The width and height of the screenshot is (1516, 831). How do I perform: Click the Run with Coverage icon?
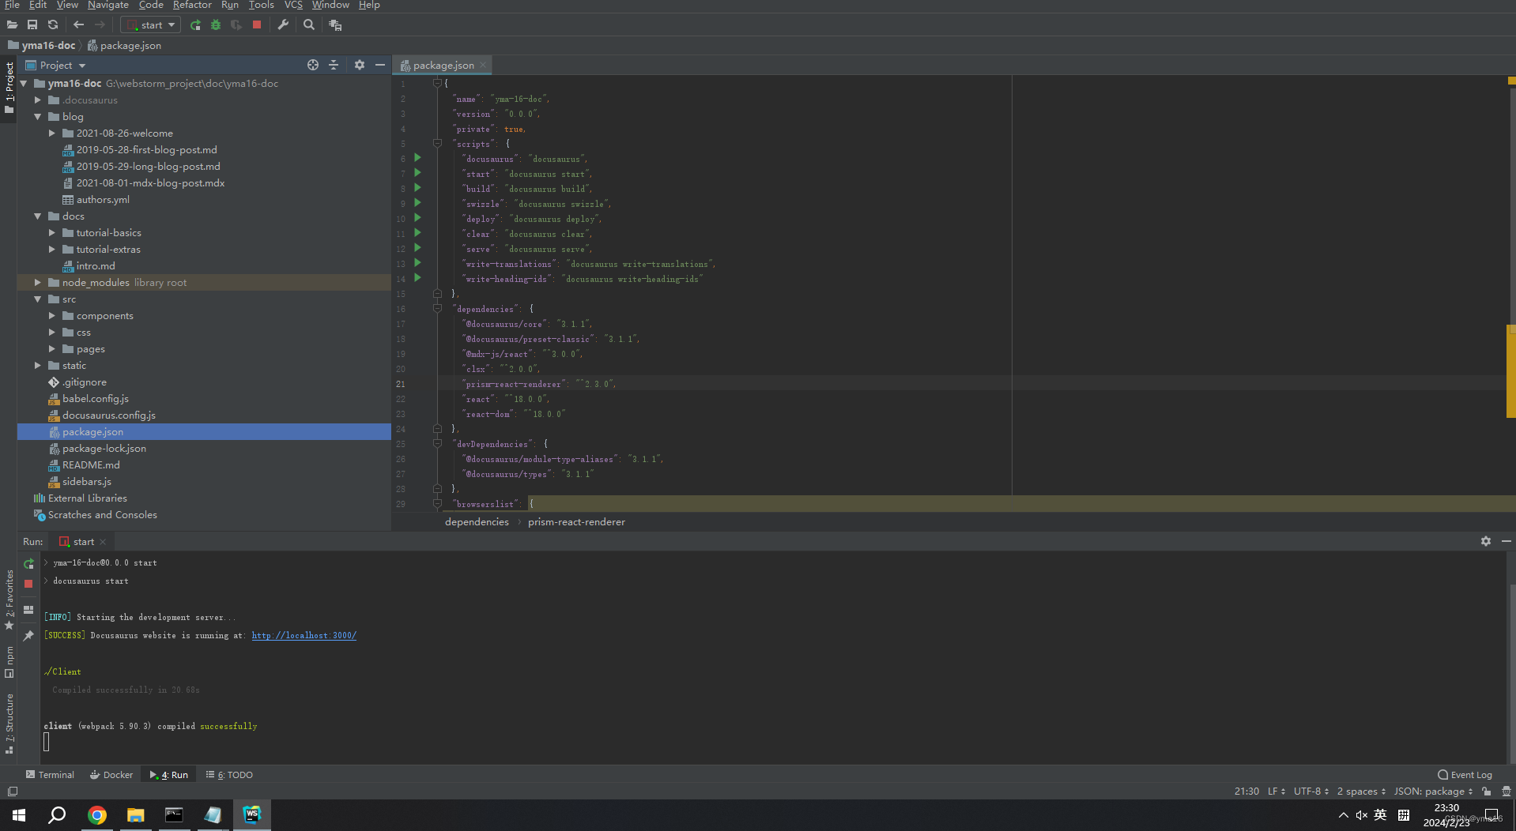236,25
